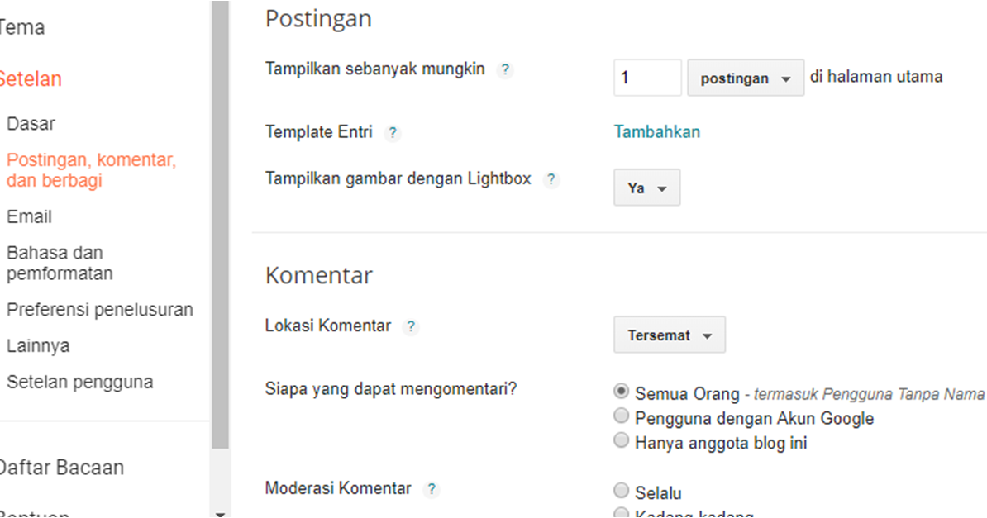This screenshot has width=987, height=518.
Task: Open Setelan pengguna page
Action: point(79,383)
